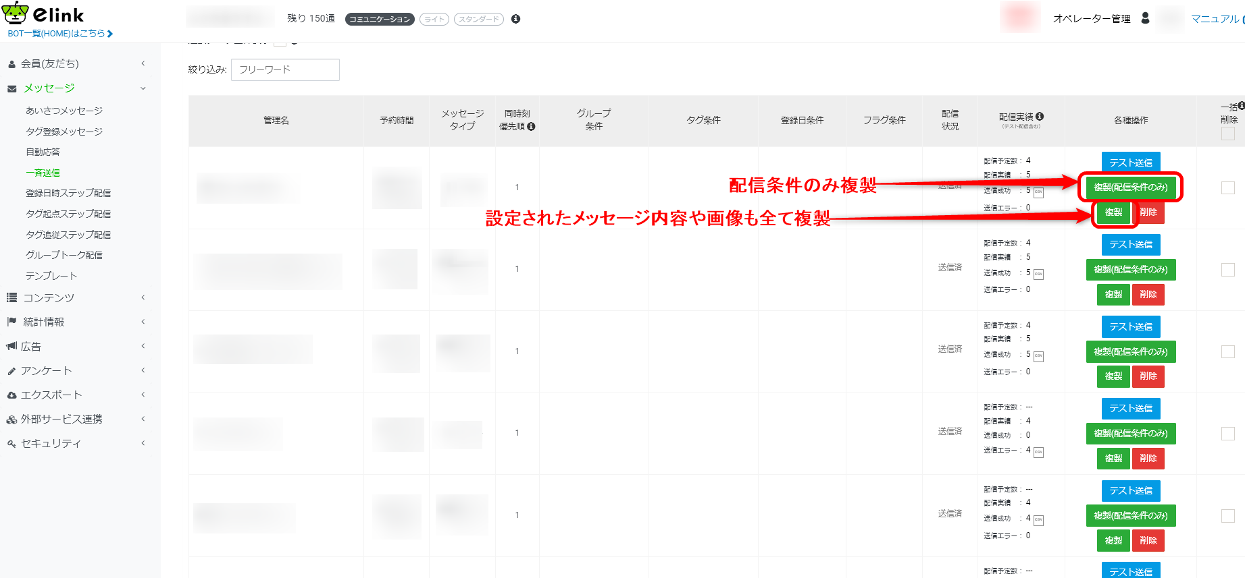Screen dimensions: 1245x578
Task: Click 複製(配信条件のみ) in fourth row
Action: click(1131, 434)
